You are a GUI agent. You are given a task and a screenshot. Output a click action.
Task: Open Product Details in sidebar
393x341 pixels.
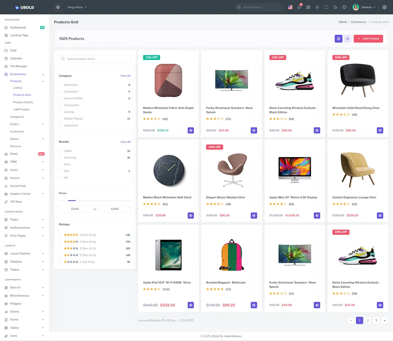click(x=23, y=102)
